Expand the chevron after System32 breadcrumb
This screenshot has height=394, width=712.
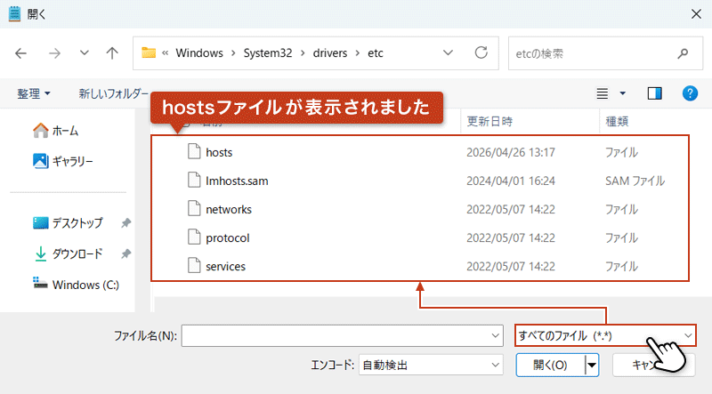click(x=303, y=53)
